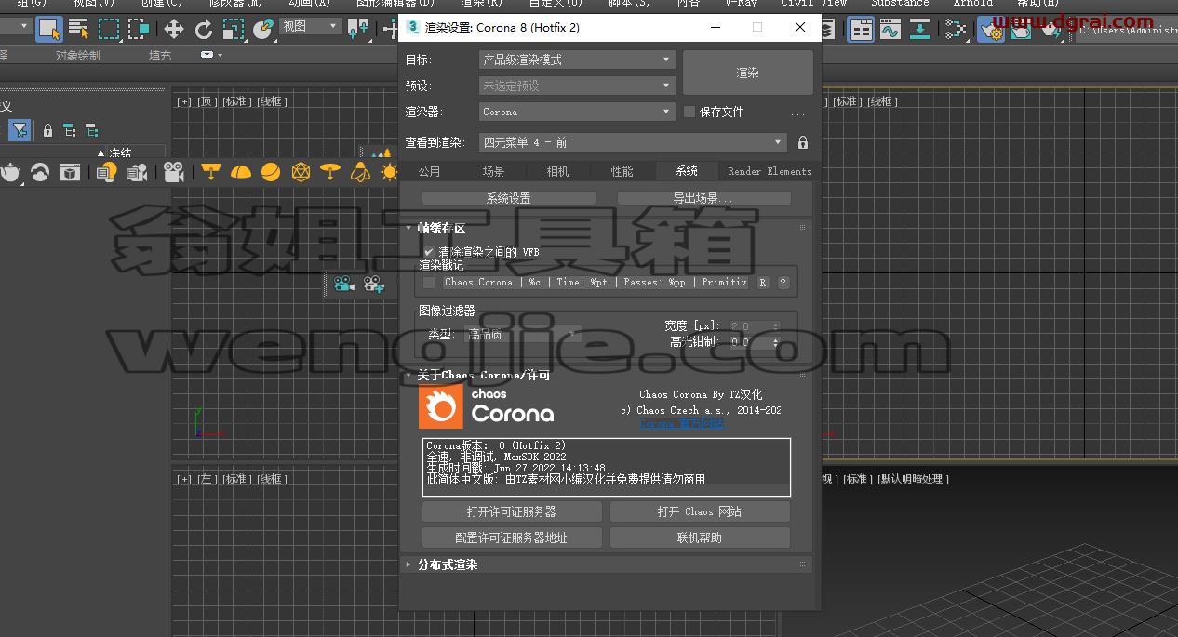Open the 预设 preset dropdown
Viewport: 1178px width, 637px height.
[577, 86]
